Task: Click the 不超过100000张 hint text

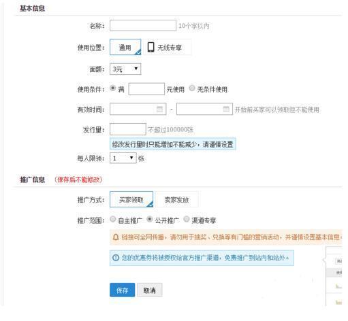Action: pos(170,130)
